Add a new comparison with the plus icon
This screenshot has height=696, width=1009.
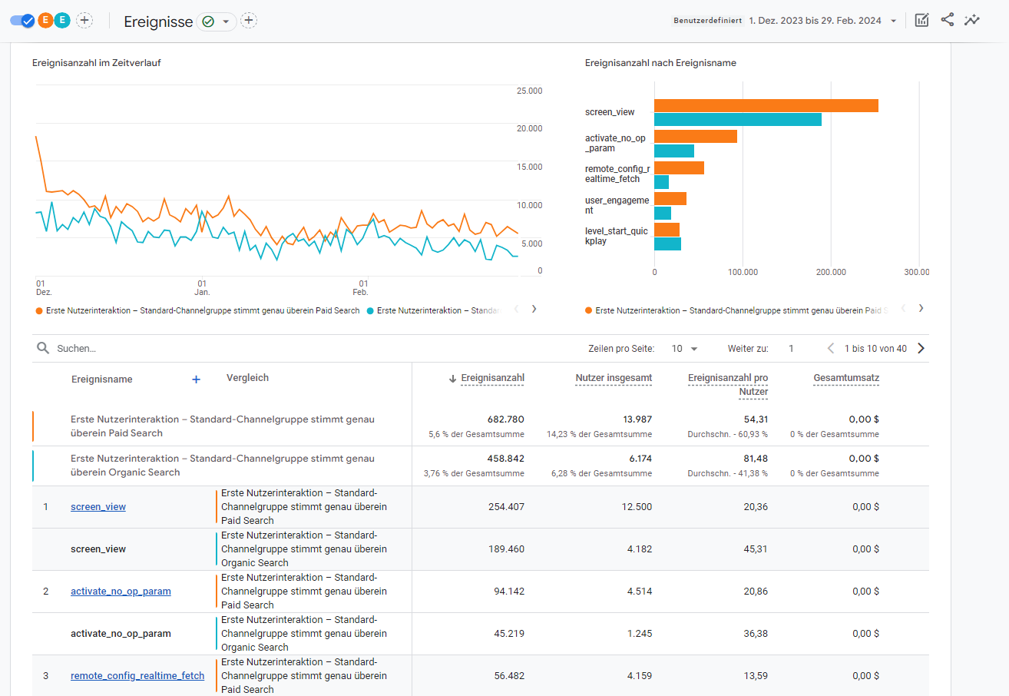(84, 21)
